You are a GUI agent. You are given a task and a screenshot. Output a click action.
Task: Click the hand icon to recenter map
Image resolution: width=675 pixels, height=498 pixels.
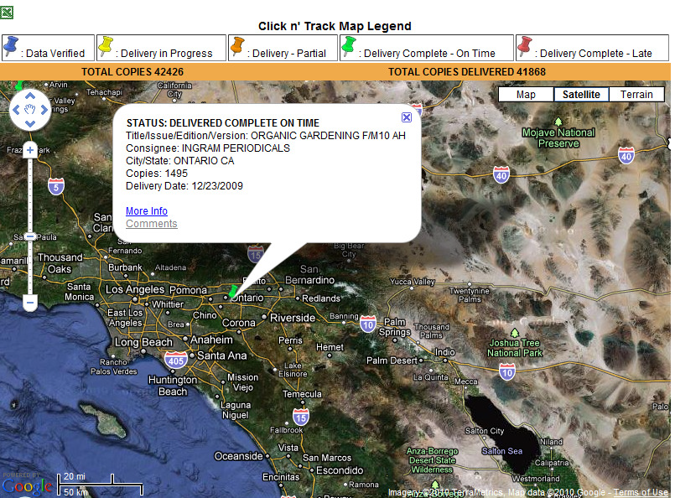[x=29, y=110]
